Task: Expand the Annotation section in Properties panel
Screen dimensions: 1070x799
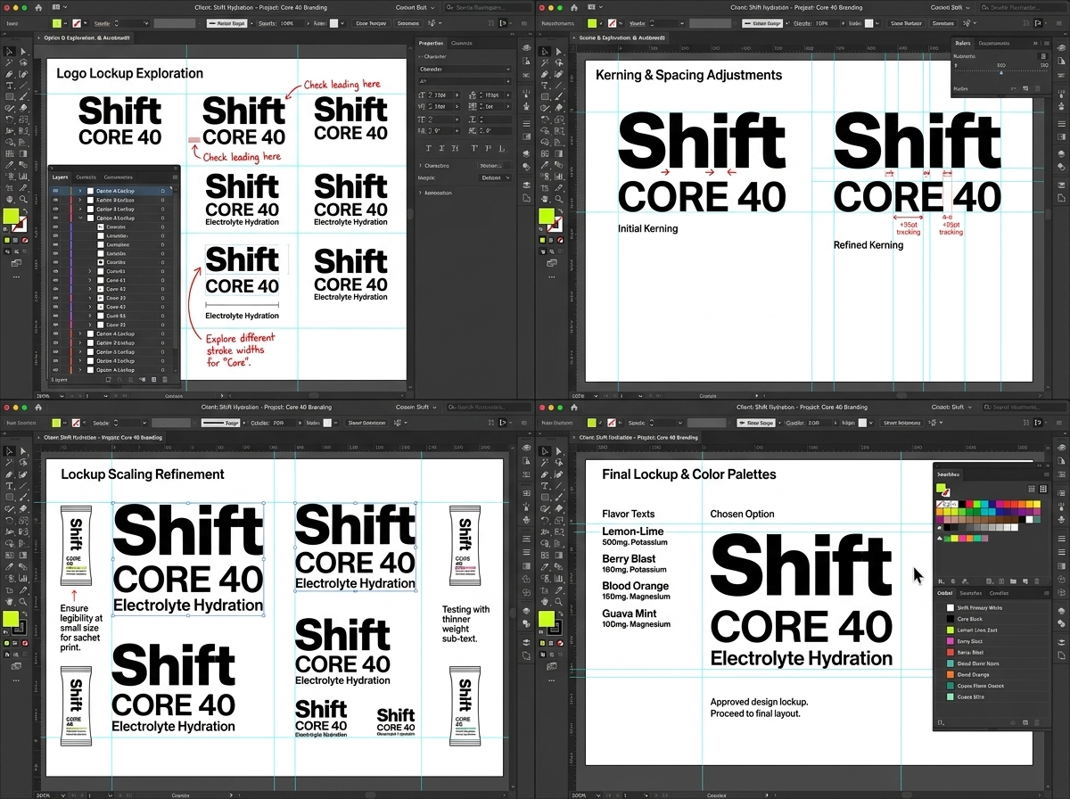Action: point(420,193)
